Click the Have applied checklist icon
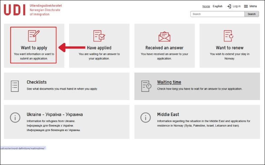 pos(99,35)
